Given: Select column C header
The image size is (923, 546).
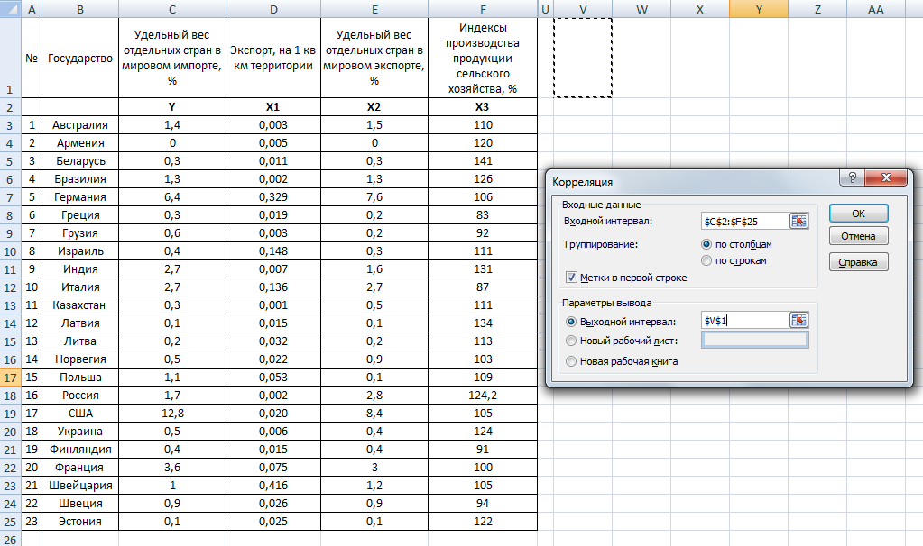Looking at the screenshot, I should pyautogui.click(x=172, y=9).
